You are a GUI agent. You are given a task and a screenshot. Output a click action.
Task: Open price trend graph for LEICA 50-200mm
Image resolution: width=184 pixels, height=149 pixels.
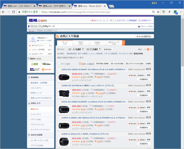[x=92, y=73]
